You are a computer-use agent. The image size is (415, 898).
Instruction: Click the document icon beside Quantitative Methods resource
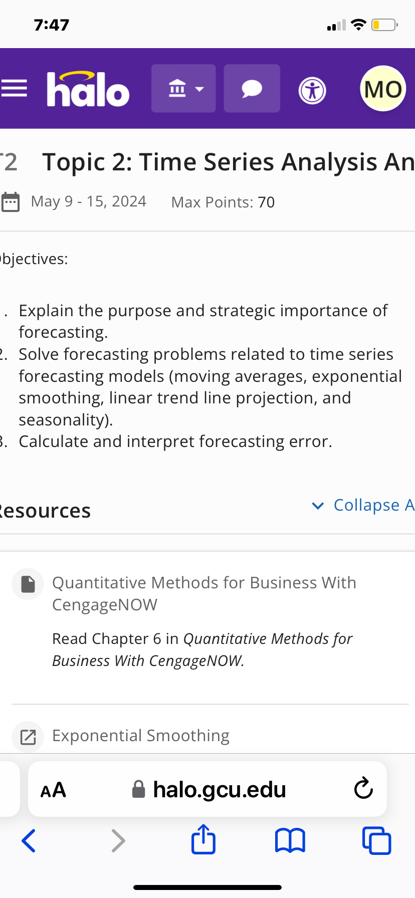point(28,583)
